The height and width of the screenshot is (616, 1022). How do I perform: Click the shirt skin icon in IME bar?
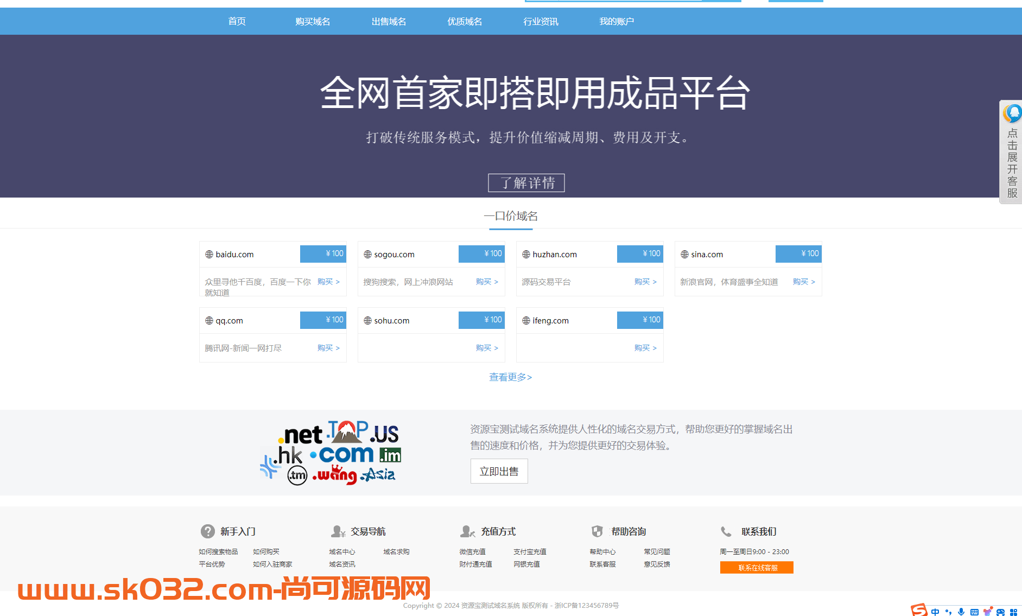click(988, 611)
